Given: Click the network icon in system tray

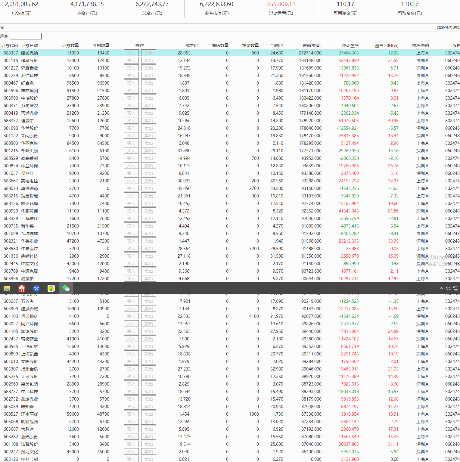Looking at the screenshot, I should tap(456, 288).
